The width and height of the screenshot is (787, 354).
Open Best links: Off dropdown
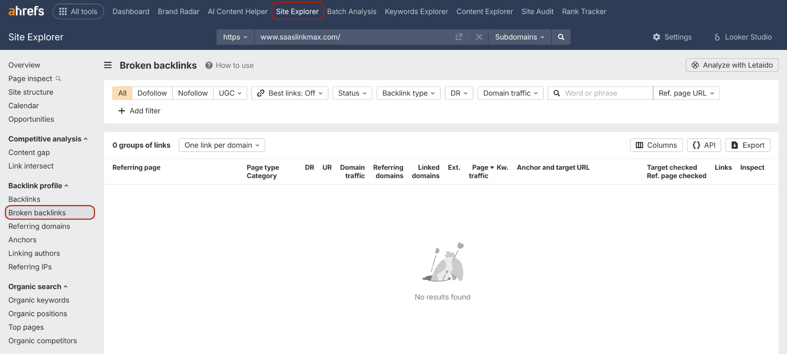click(x=290, y=93)
